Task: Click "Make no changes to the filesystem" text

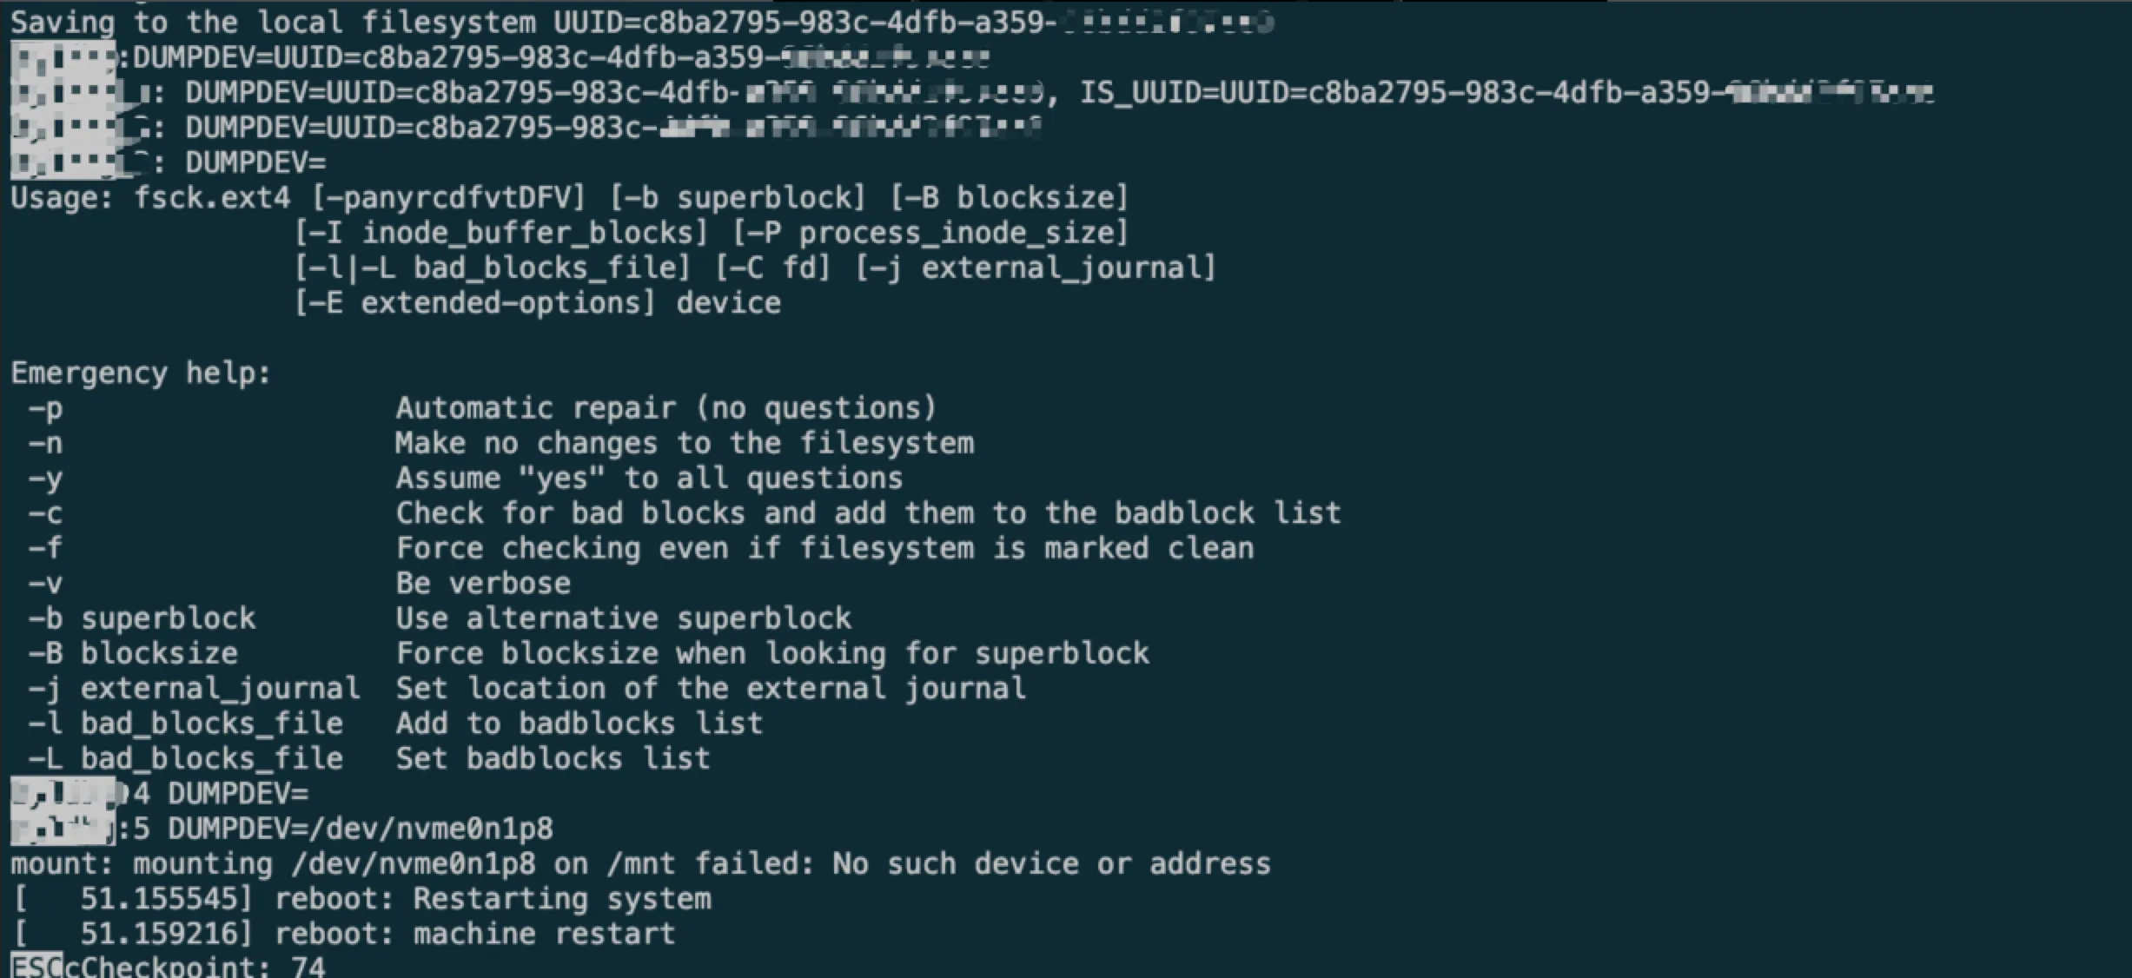Action: click(x=684, y=444)
